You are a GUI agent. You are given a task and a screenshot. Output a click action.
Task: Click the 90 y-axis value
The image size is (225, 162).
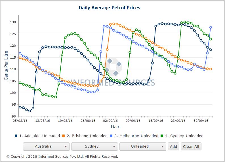click(x=14, y=116)
